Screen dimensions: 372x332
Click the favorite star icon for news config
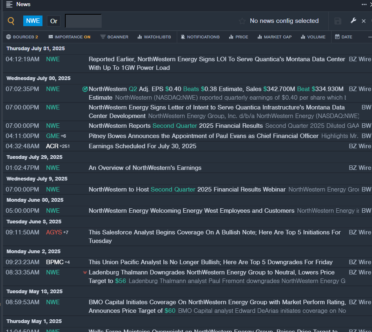tap(242, 21)
